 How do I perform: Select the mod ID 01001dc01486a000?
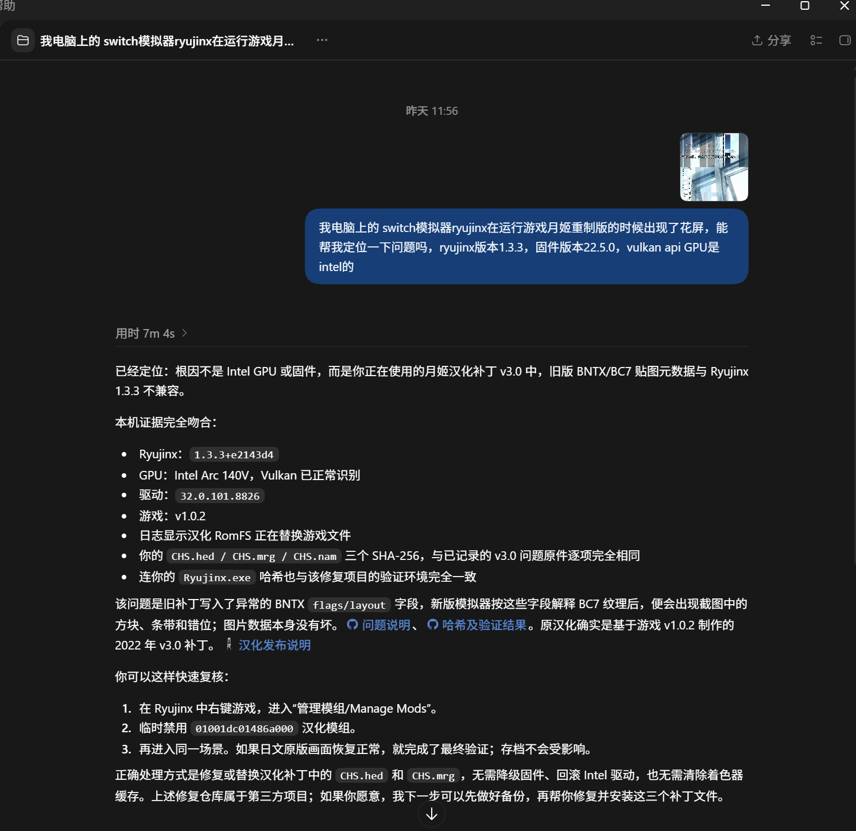pyautogui.click(x=244, y=728)
